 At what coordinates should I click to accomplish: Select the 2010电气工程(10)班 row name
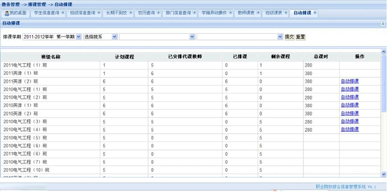click(27, 170)
